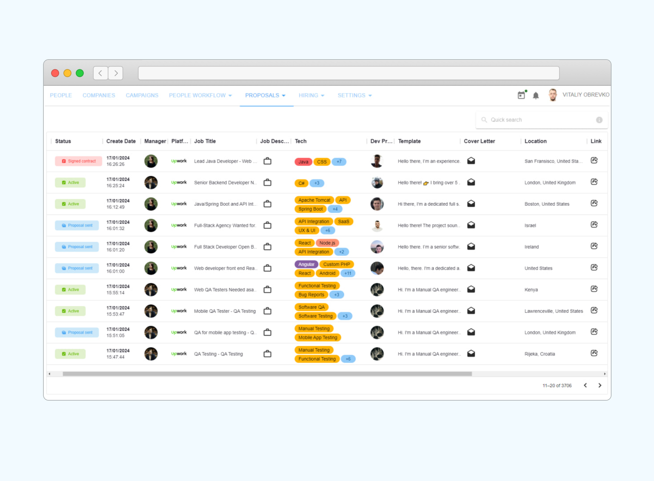Go to next page of proposals

point(600,385)
